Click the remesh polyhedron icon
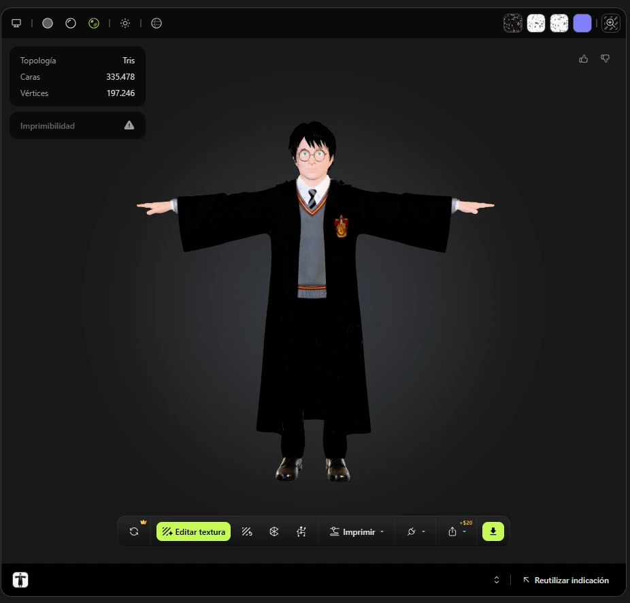Screen dimensions: 630x603 274,531
